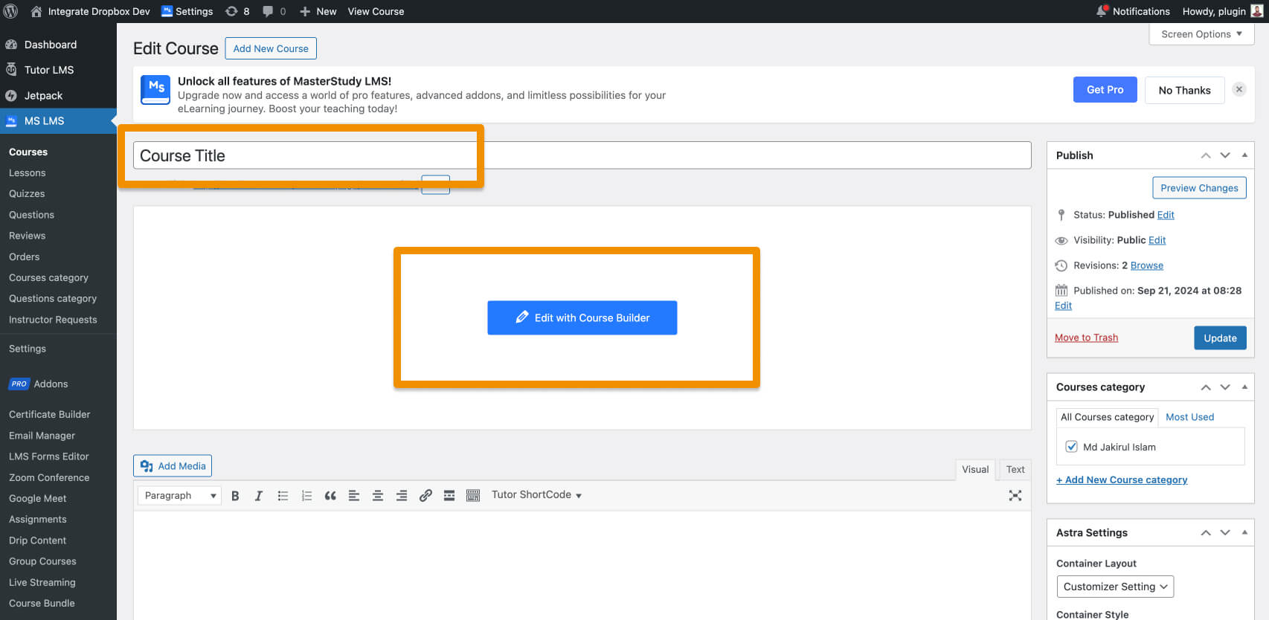Switch to the Visual editor tab
Image resolution: width=1269 pixels, height=620 pixels.
975,469
